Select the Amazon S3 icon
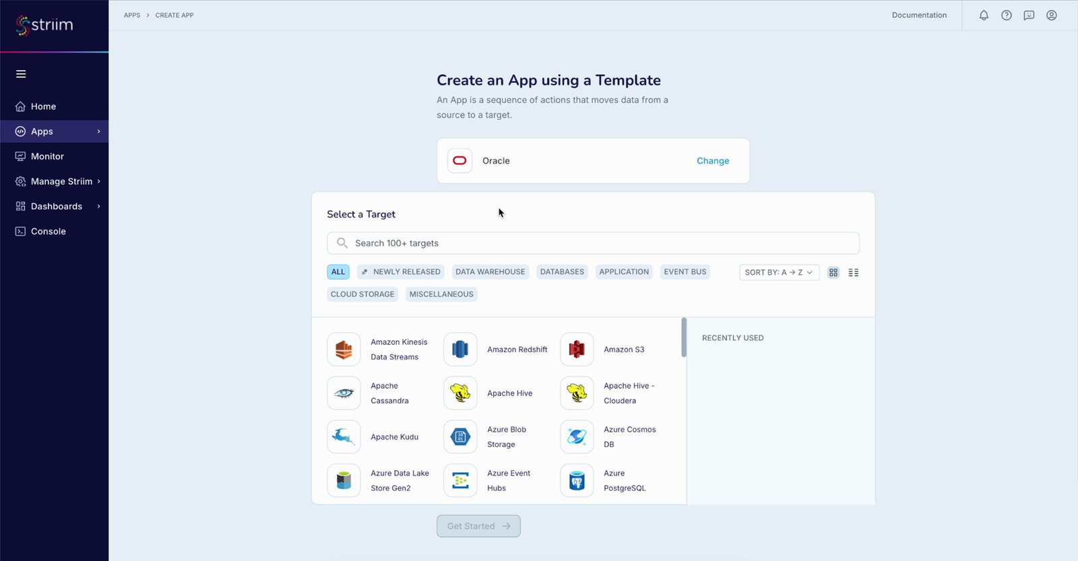This screenshot has height=561, width=1078. coord(577,350)
